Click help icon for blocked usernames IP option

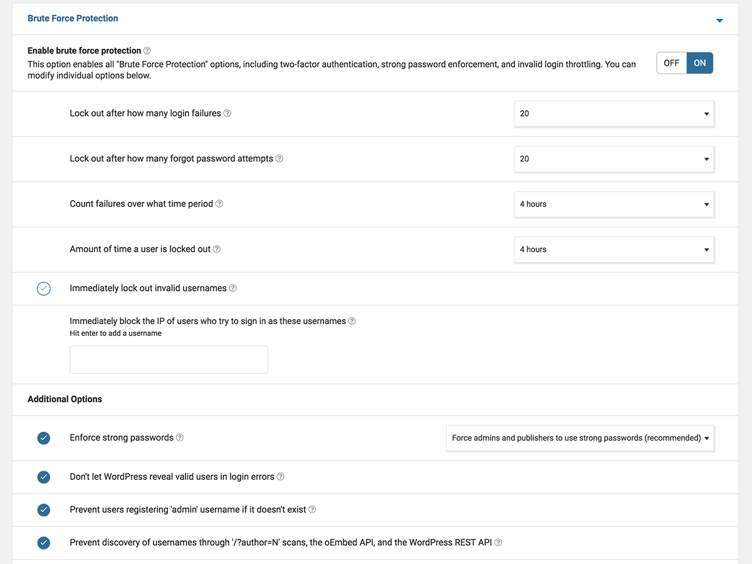tap(352, 321)
